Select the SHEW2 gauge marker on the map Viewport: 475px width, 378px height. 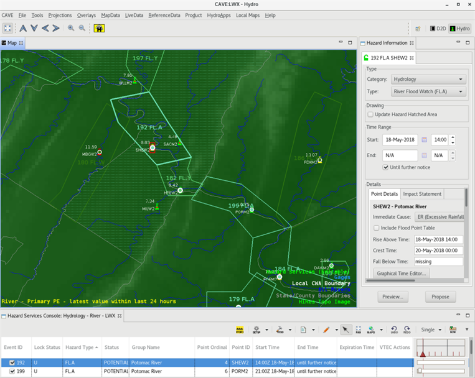coord(153,148)
